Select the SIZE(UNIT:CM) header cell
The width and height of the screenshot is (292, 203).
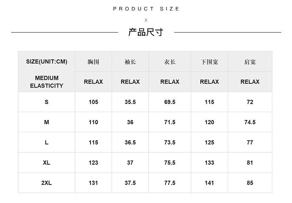(47, 61)
